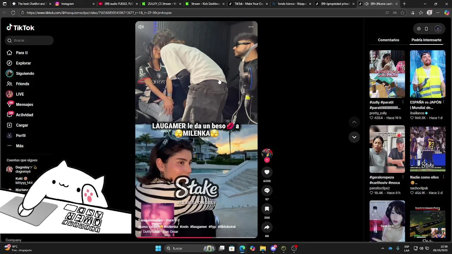Open options for #geraloropeza video
452x254 pixels.
tap(403, 177)
